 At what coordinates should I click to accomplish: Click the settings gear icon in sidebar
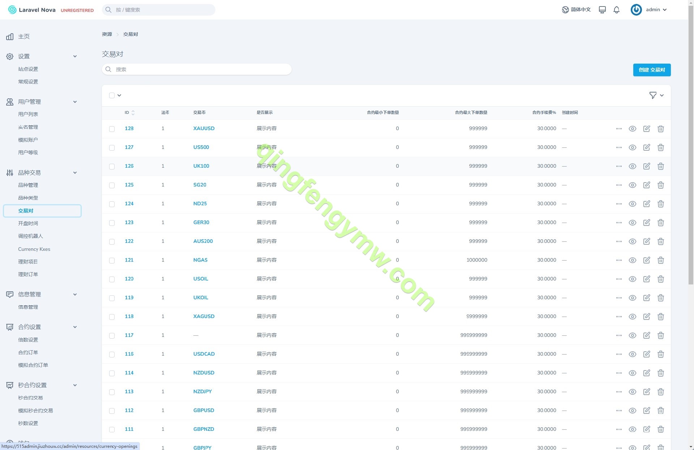pyautogui.click(x=10, y=56)
